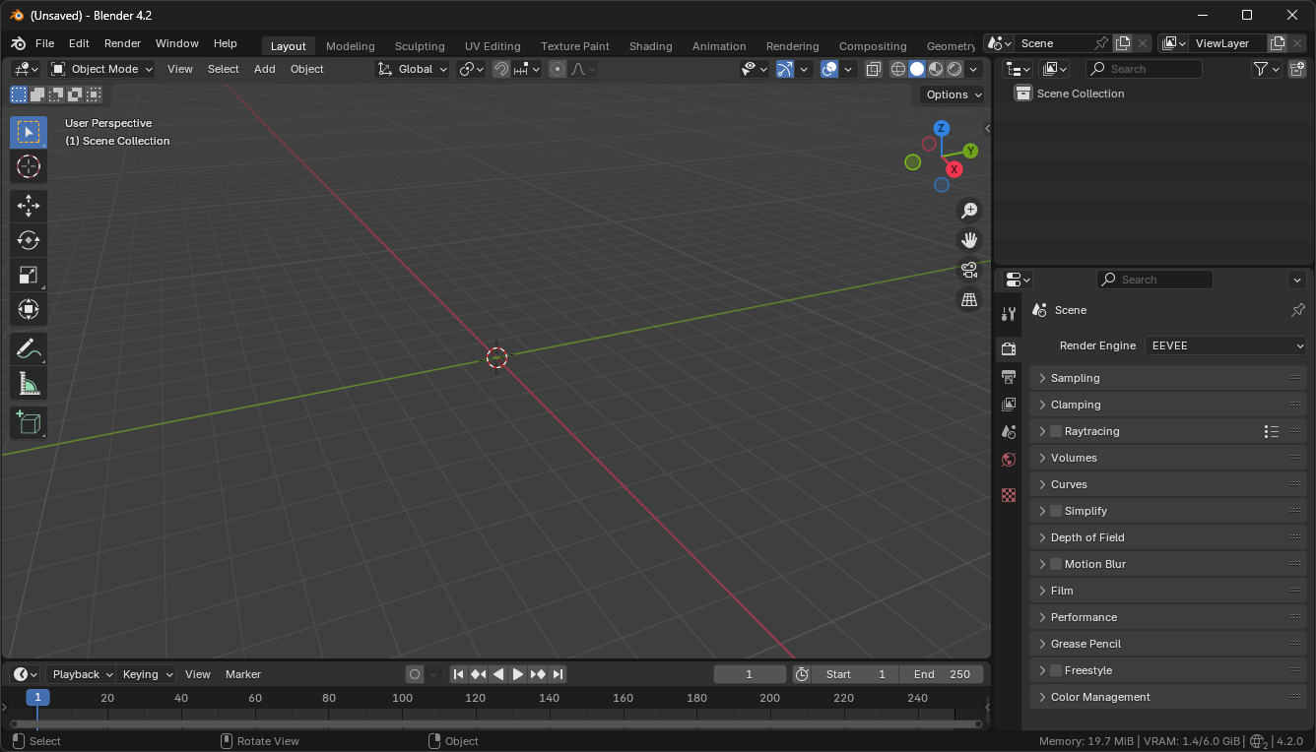Click the timeline play button
This screenshot has width=1316, height=752.
(517, 674)
